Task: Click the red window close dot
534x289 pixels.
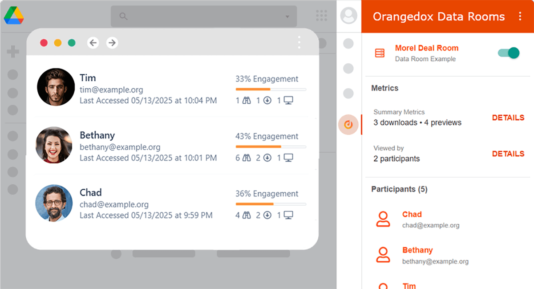Action: [x=44, y=43]
